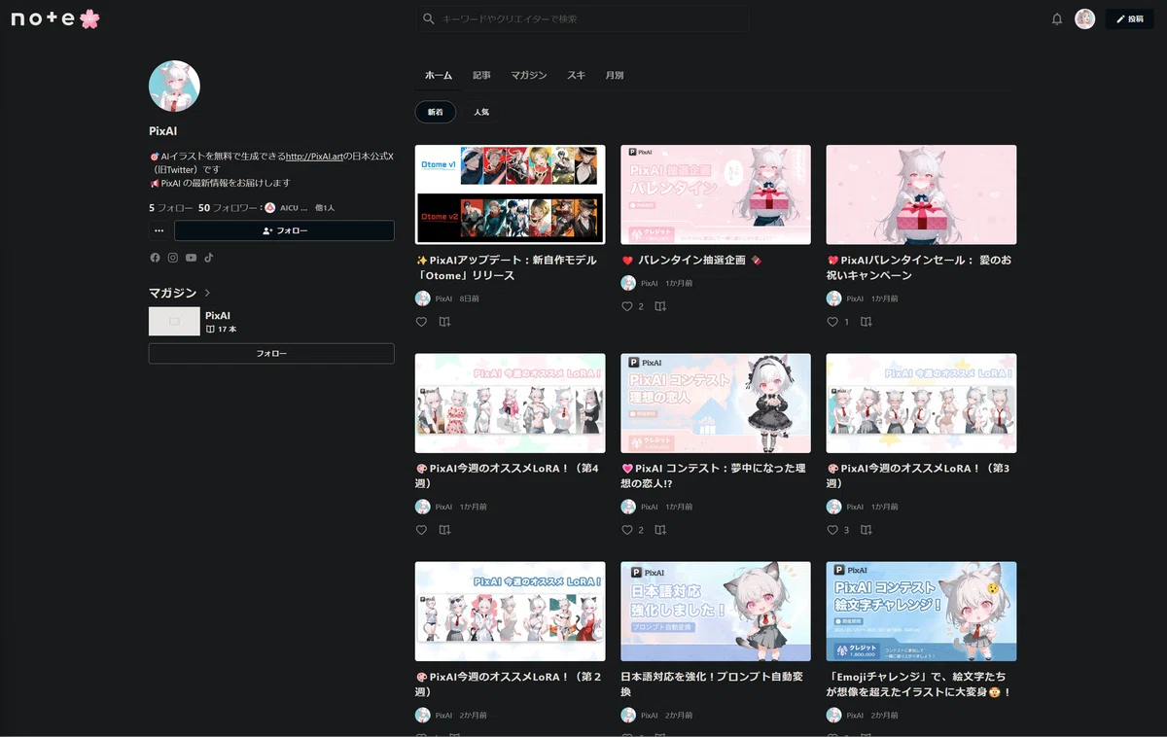The image size is (1167, 737).
Task: Click the search magnifier icon
Action: point(429,18)
